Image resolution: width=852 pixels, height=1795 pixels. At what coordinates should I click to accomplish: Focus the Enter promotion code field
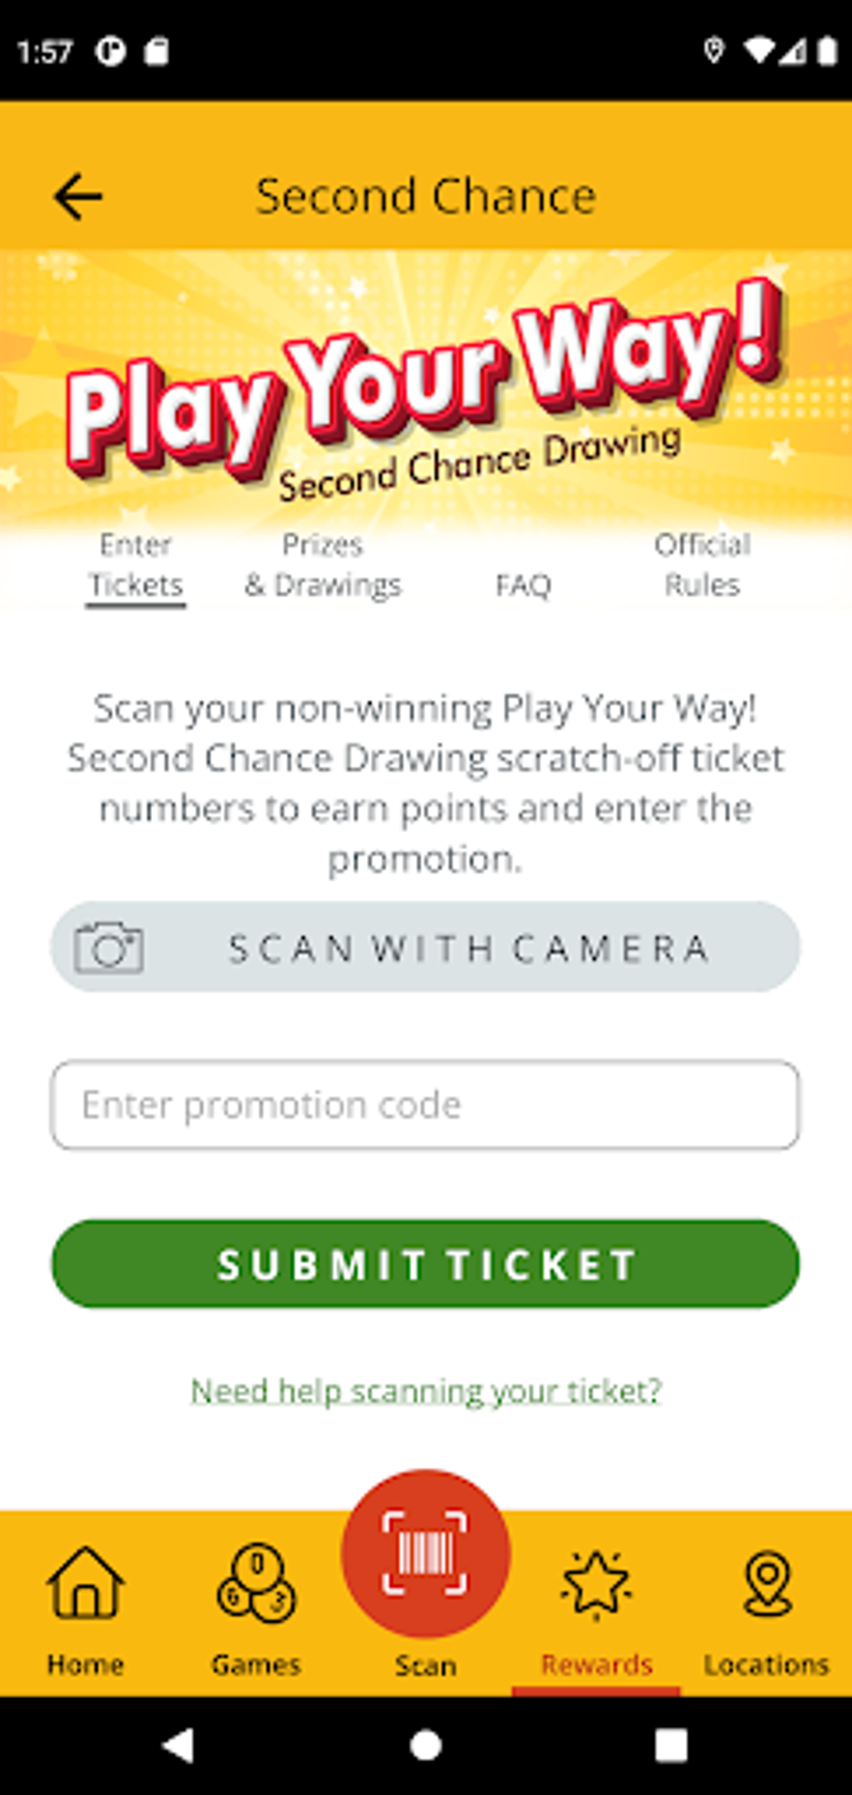click(x=425, y=1105)
